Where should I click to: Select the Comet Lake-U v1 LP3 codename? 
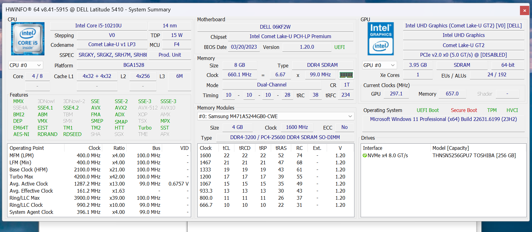[x=112, y=45]
